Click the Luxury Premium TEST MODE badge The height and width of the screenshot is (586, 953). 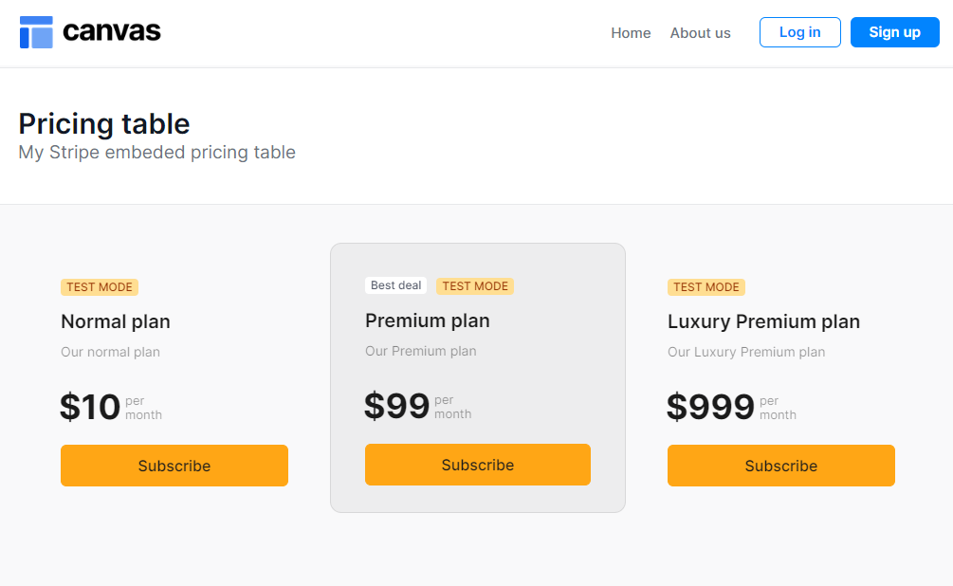[706, 287]
